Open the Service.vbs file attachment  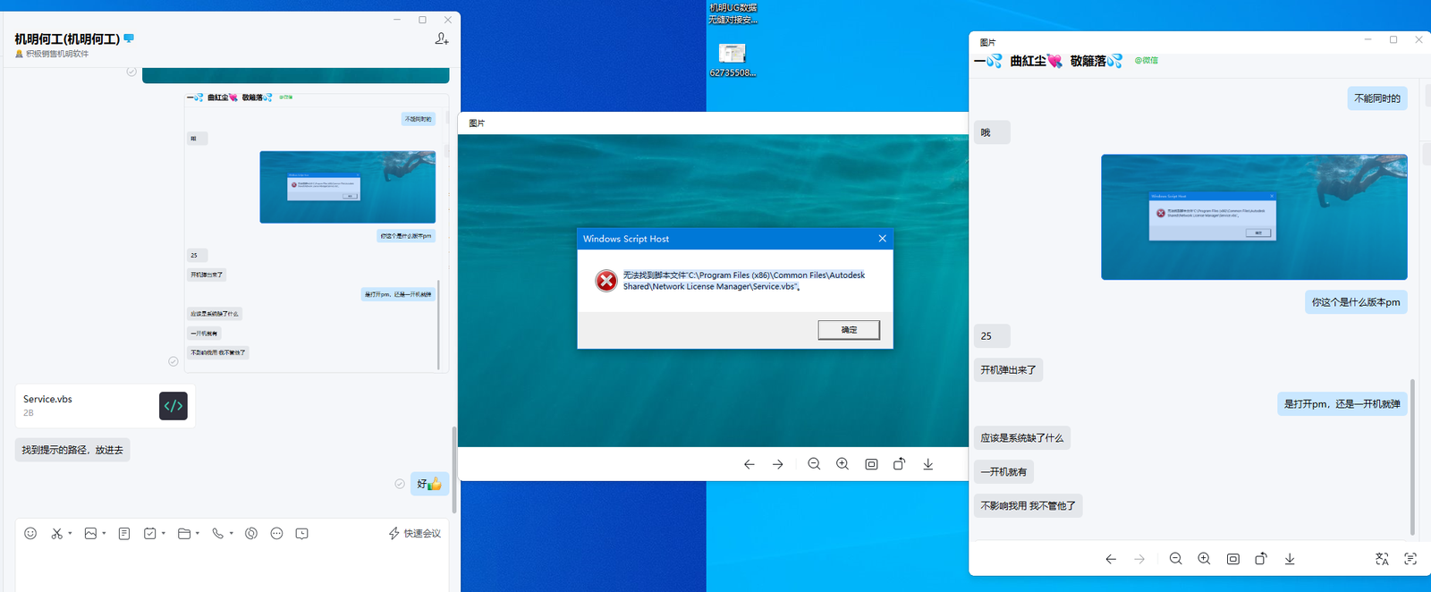(x=105, y=406)
